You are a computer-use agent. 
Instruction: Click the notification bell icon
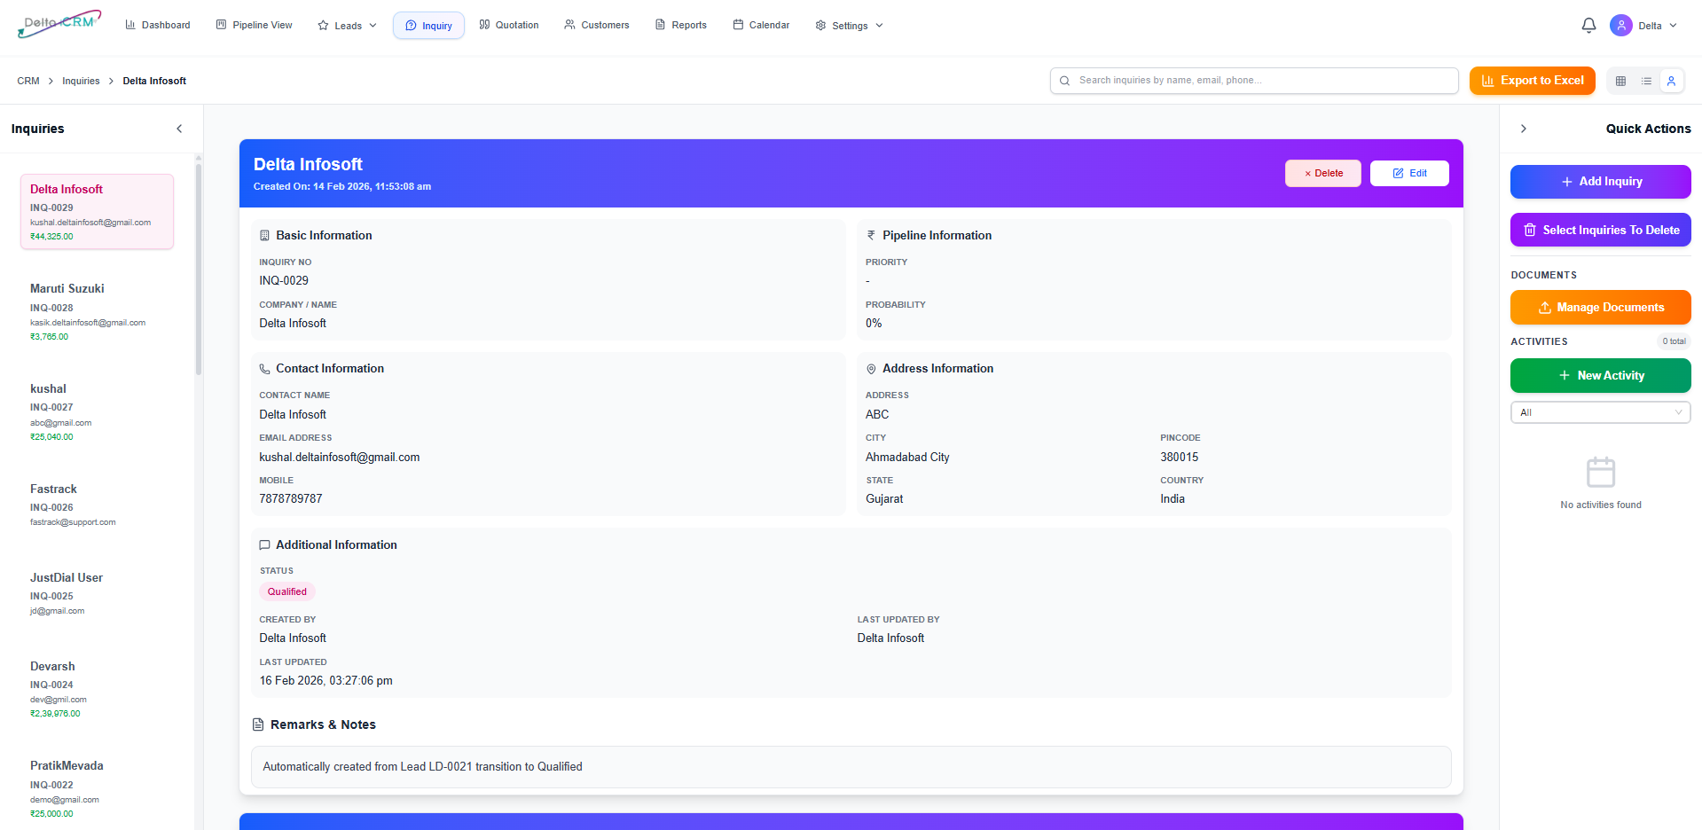[x=1588, y=26]
